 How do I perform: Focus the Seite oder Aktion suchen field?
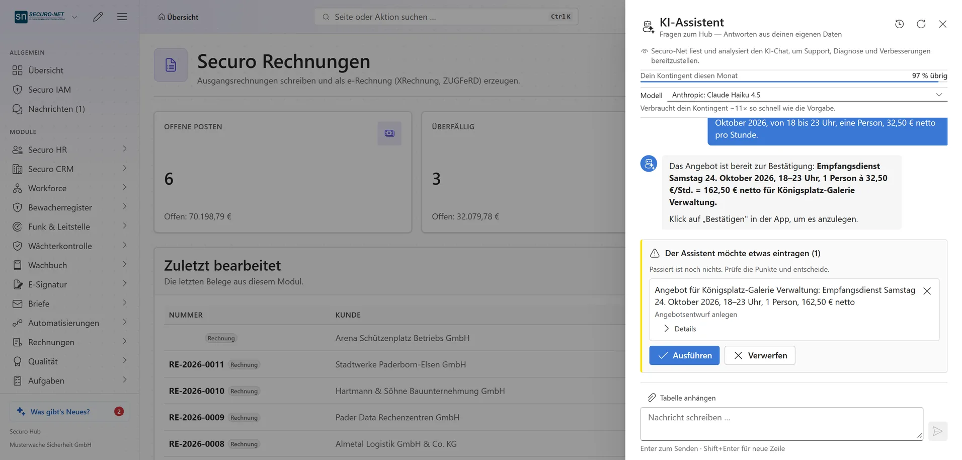446,17
